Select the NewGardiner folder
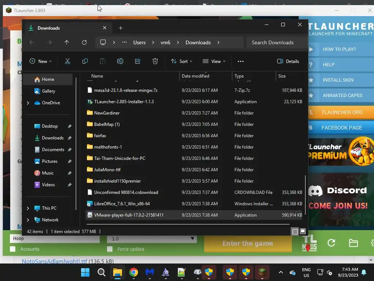The image size is (374, 281). point(194,113)
